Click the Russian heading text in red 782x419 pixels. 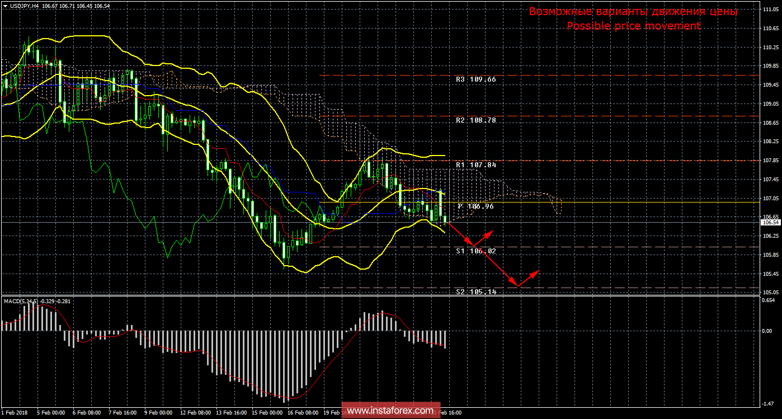tap(633, 12)
